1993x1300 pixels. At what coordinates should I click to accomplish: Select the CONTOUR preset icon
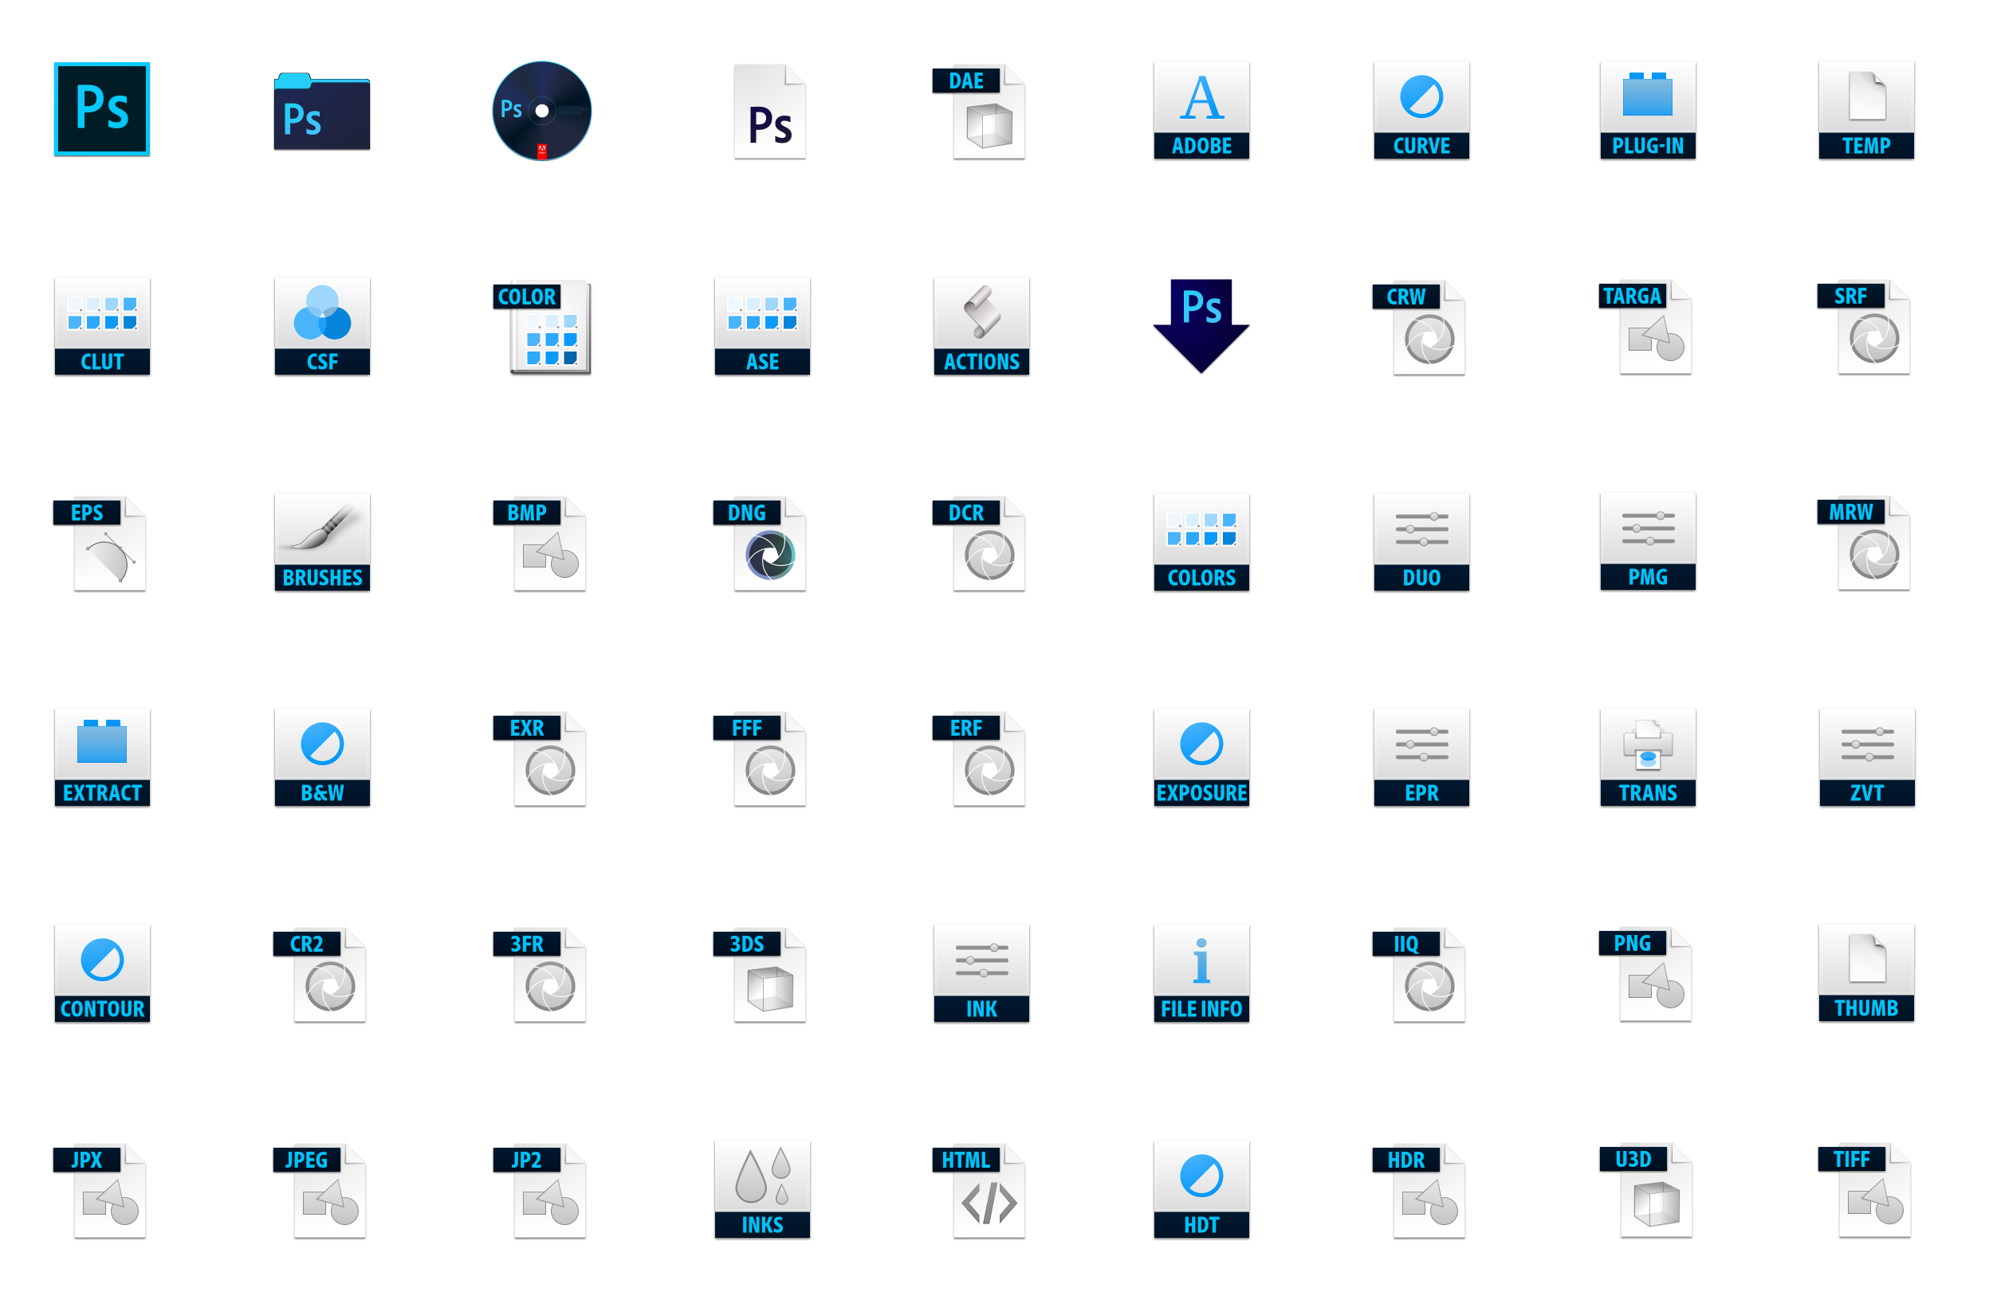click(102, 972)
